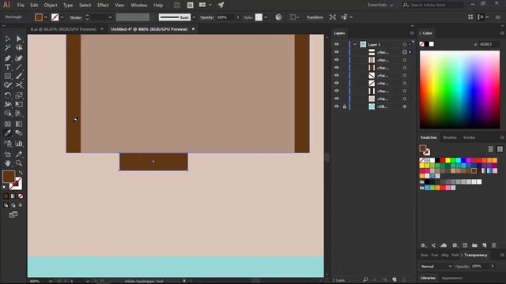Select the Paintbrush tool
The width and height of the screenshot is (506, 284).
(19, 77)
